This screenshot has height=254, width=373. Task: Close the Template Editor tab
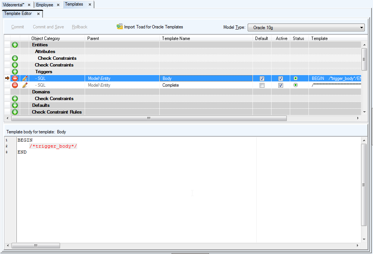(x=38, y=14)
